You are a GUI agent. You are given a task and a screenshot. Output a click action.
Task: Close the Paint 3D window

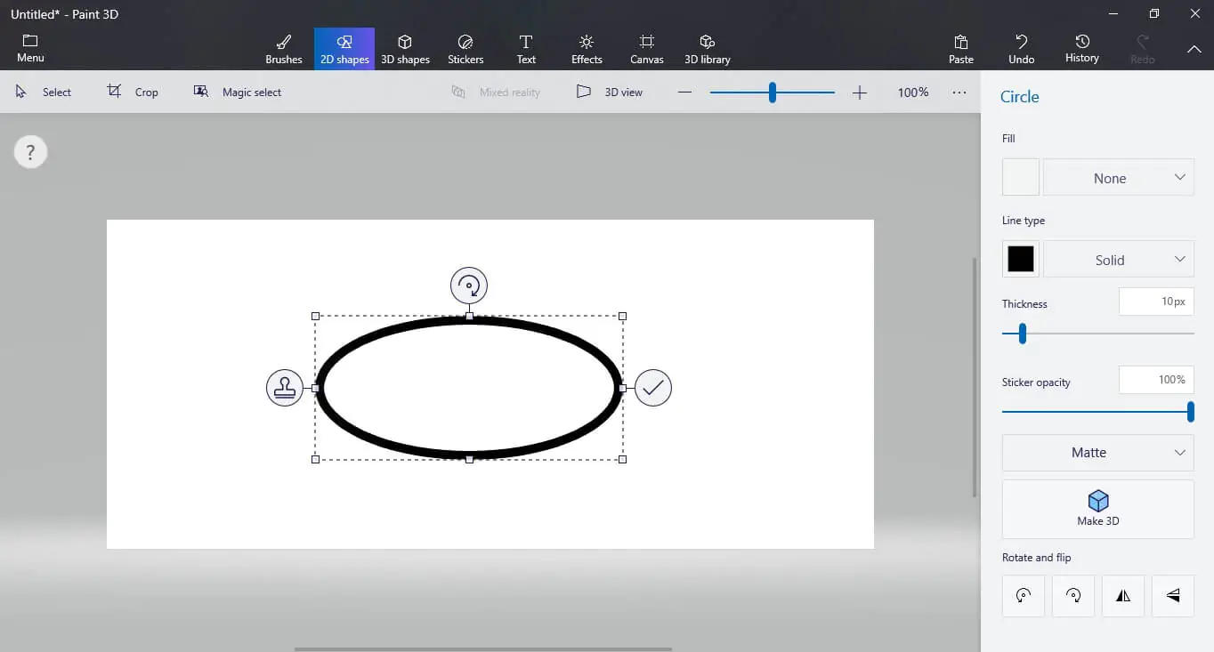1194,13
